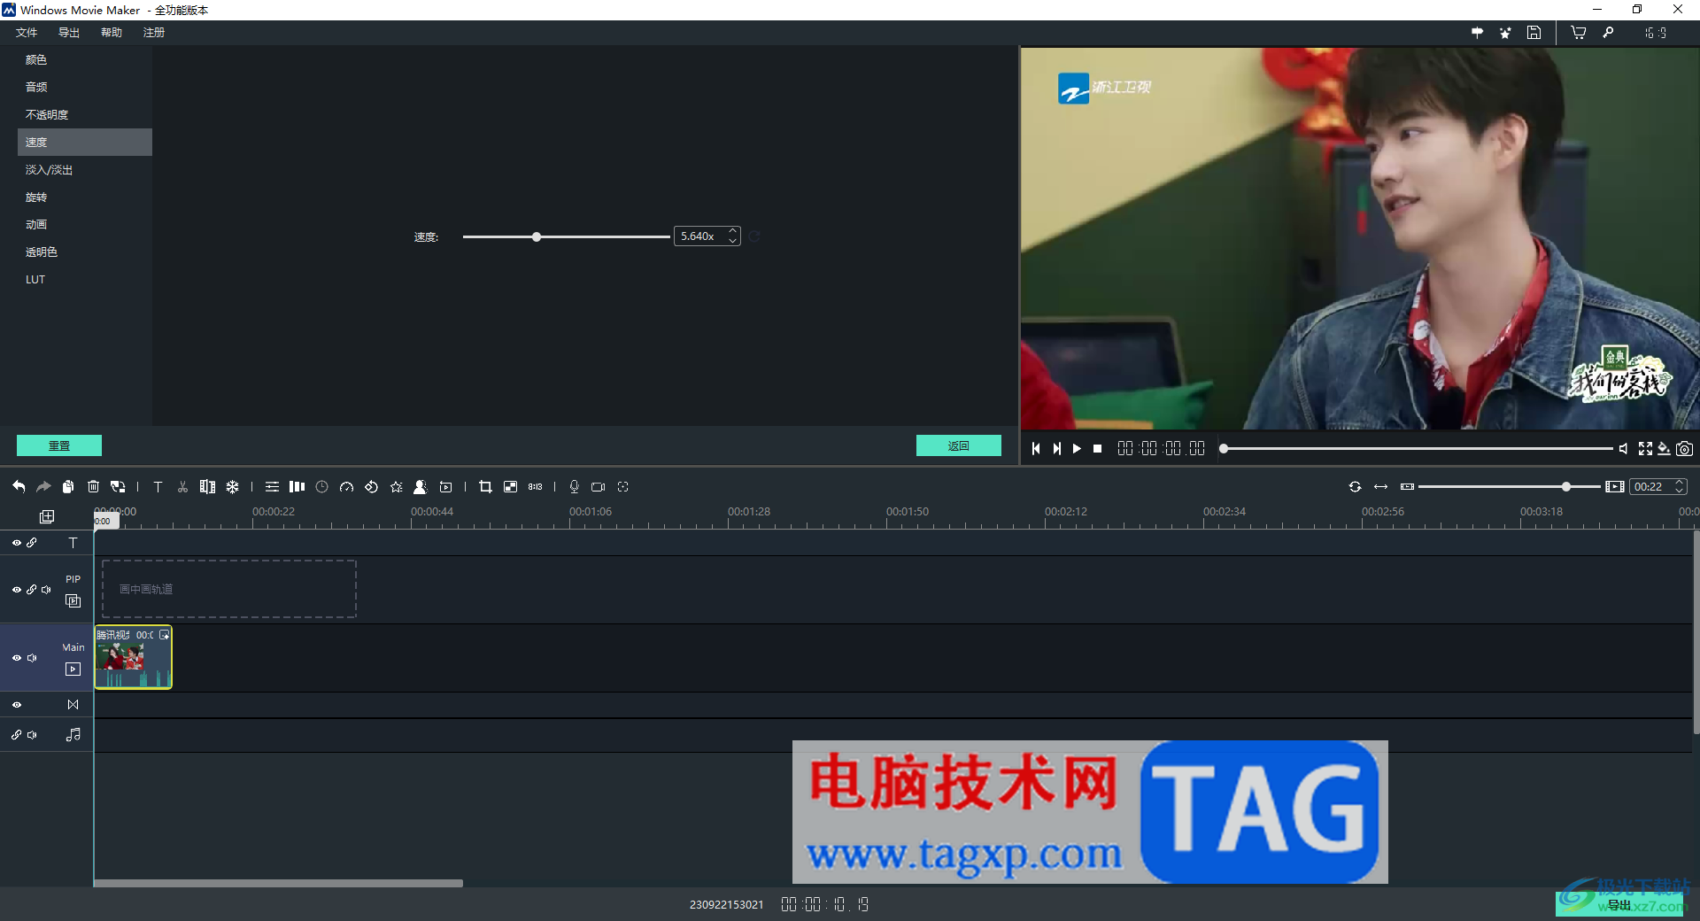Click the 重置 reset button
Image resolution: width=1700 pixels, height=921 pixels.
[x=59, y=445]
